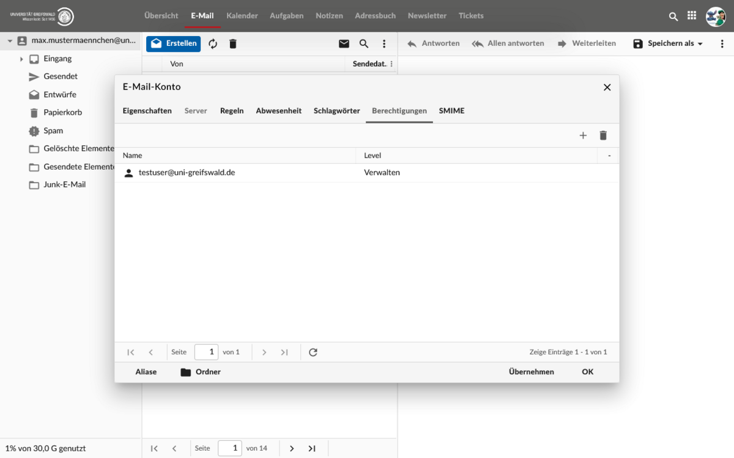Collapse the max.mustermaennchen account tree
The image size is (734, 458).
click(10, 41)
